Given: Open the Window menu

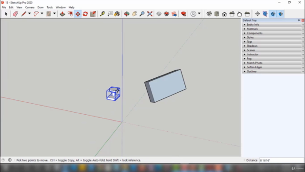Looking at the screenshot, I should point(61,8).
